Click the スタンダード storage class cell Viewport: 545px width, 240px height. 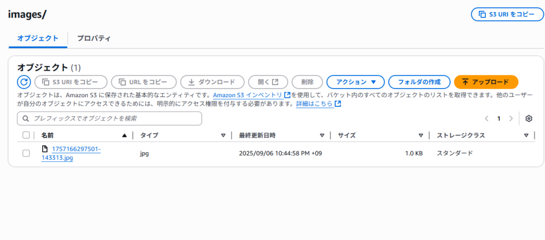455,153
